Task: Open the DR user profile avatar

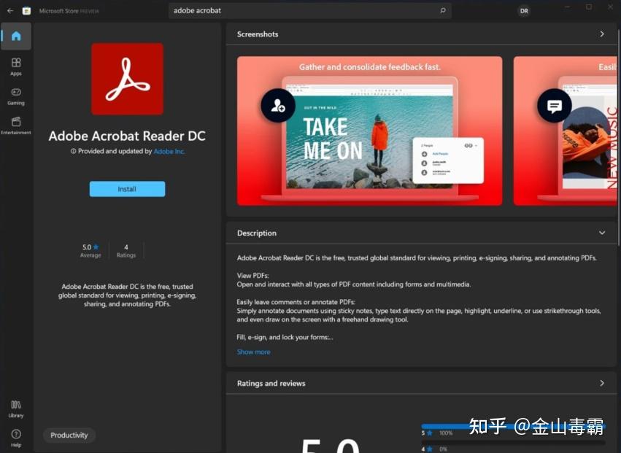Action: [x=524, y=11]
